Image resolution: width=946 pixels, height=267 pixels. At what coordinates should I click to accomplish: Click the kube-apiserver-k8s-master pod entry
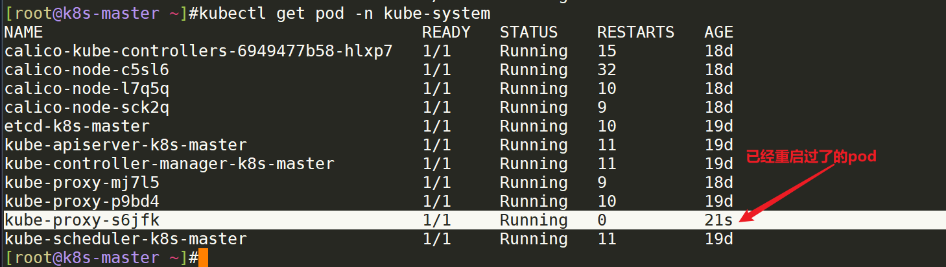(126, 145)
